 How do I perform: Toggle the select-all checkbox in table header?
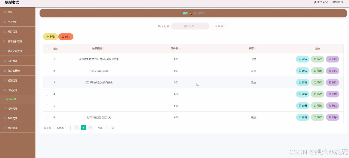tap(47, 49)
